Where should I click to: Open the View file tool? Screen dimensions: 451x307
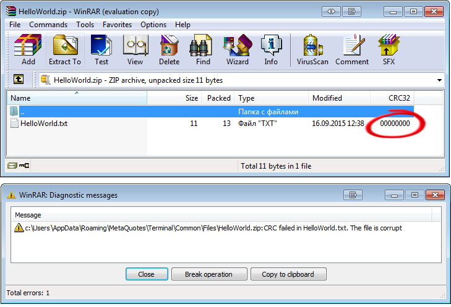pyautogui.click(x=135, y=49)
